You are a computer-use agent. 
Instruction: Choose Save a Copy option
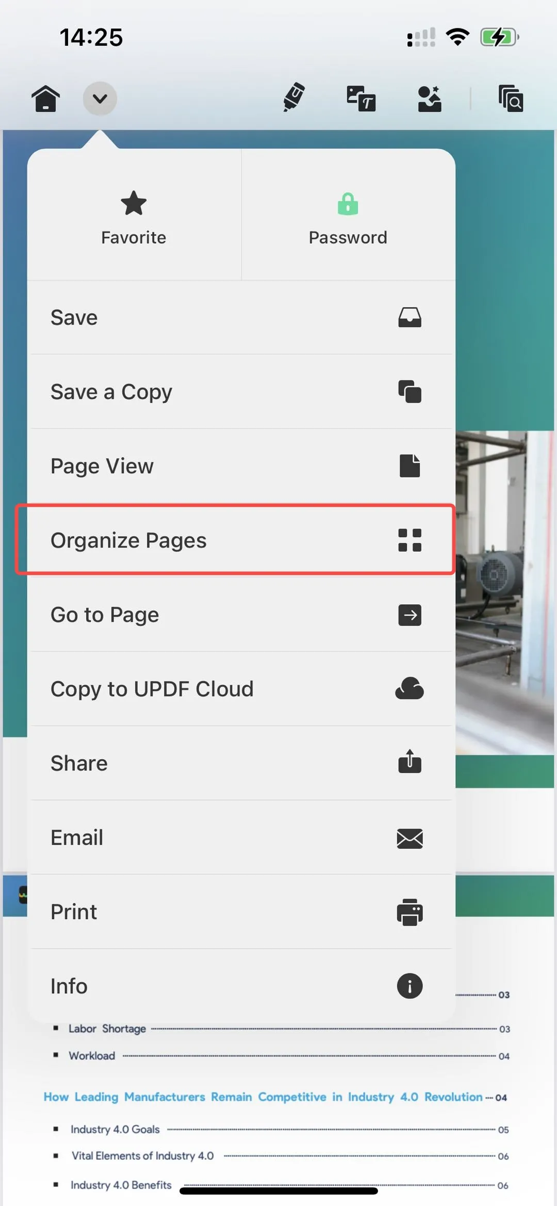tap(241, 392)
